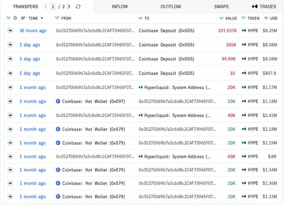Open transaction arrow in the 100K row
The image size is (284, 205).
pyautogui.click(x=10, y=44)
